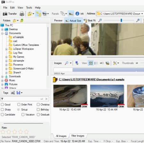Click the tools scissors wrench icon
Screen dimensions: 144x143
pos(115,63)
